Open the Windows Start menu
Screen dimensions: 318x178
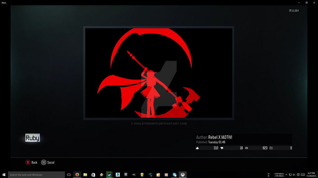pyautogui.click(x=4, y=175)
